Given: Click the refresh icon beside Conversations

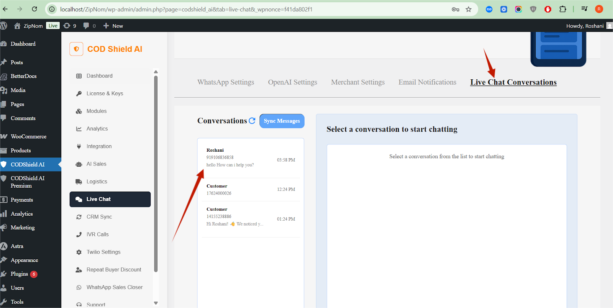Looking at the screenshot, I should pos(252,121).
